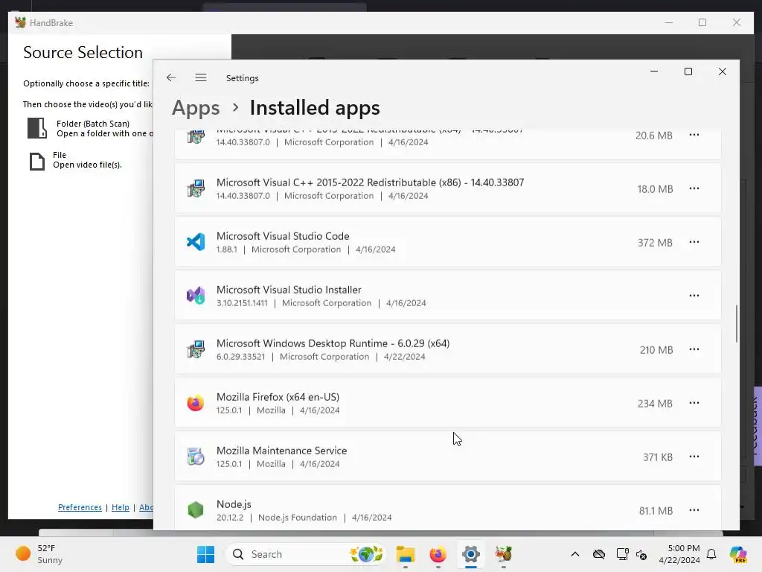This screenshot has width=762, height=572.
Task: Open more options for Visual C++ x86 Redistributable
Action: [694, 188]
